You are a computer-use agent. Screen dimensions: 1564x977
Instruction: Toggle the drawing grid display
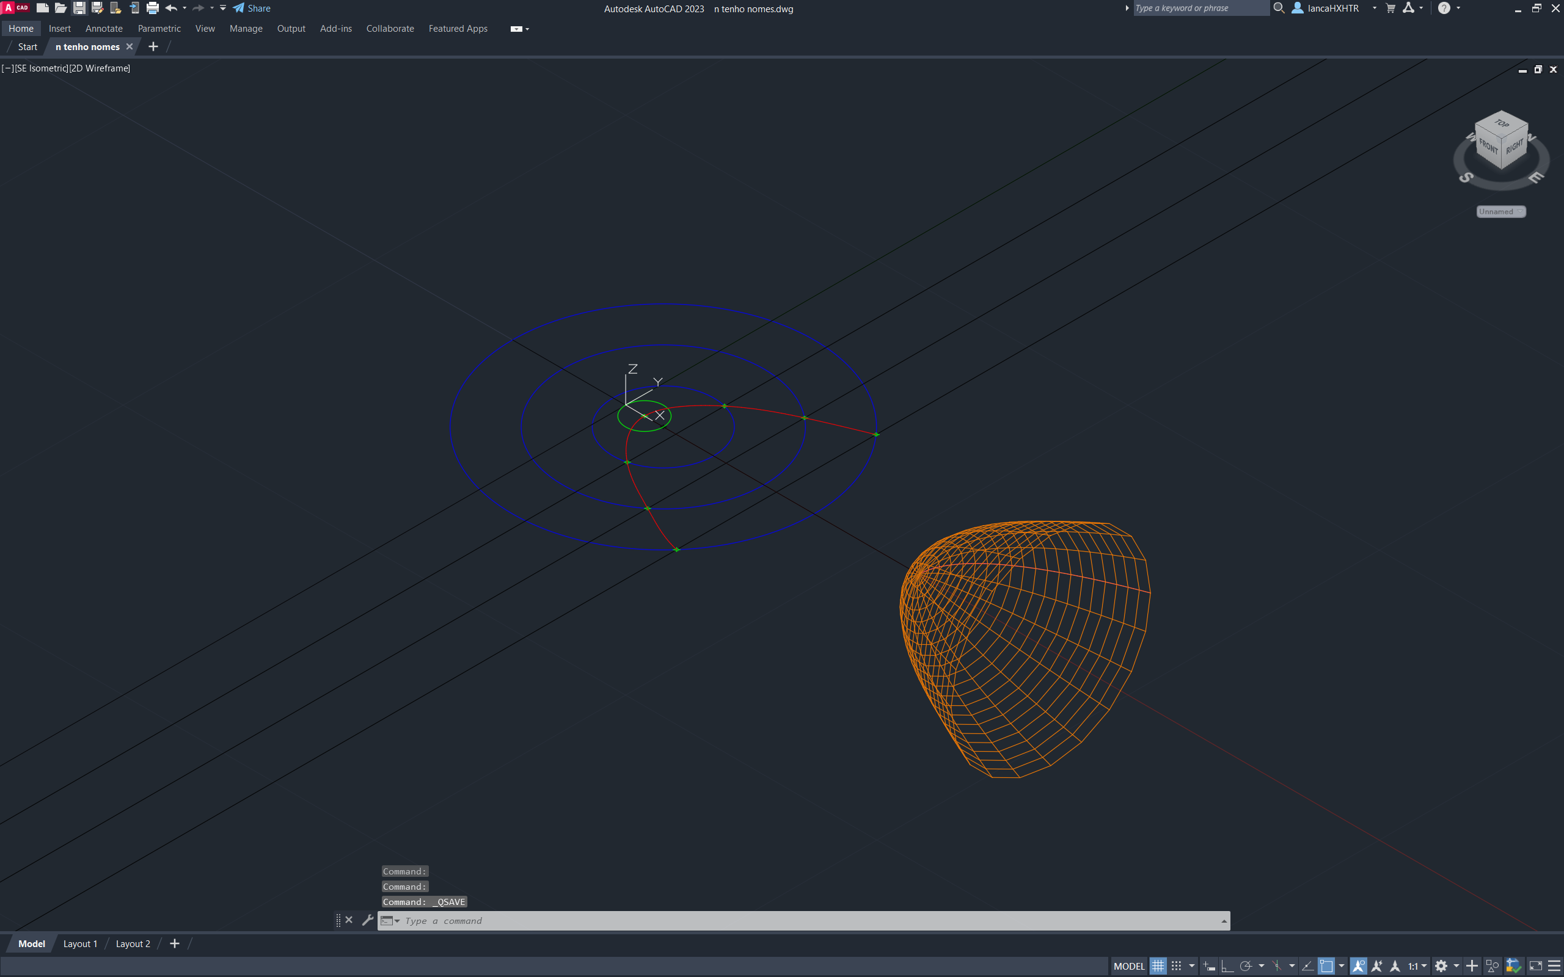click(1158, 966)
